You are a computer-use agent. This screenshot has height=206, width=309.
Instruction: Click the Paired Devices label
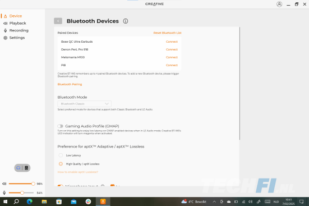coord(68,33)
